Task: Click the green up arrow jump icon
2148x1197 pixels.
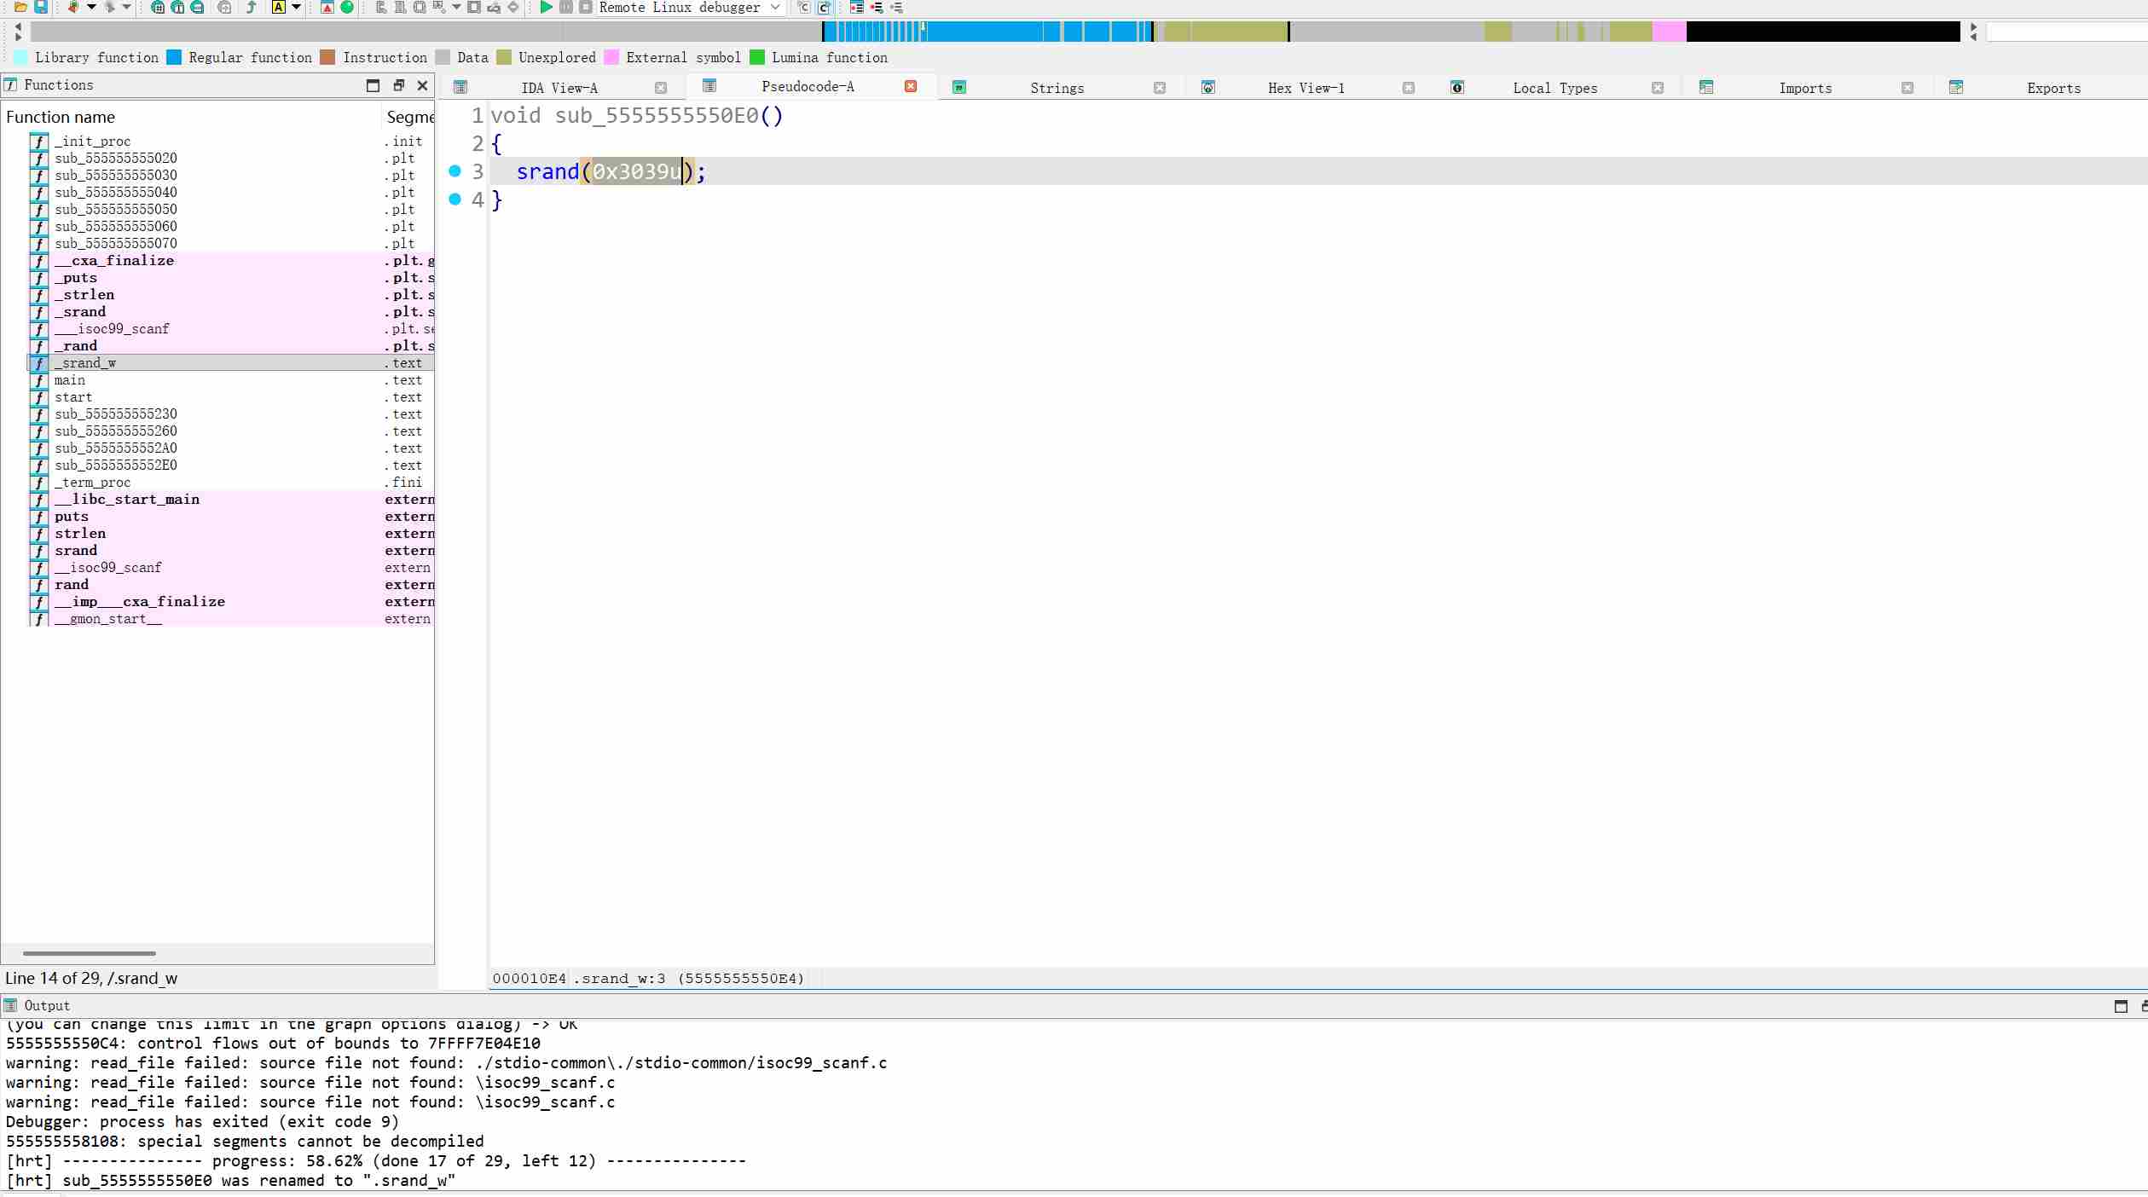Action: 252,7
